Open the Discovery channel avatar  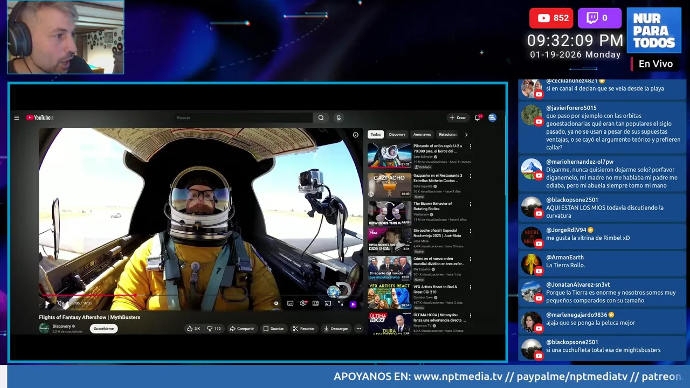(x=44, y=328)
